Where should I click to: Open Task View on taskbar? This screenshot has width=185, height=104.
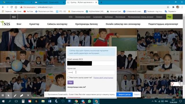(16, 101)
